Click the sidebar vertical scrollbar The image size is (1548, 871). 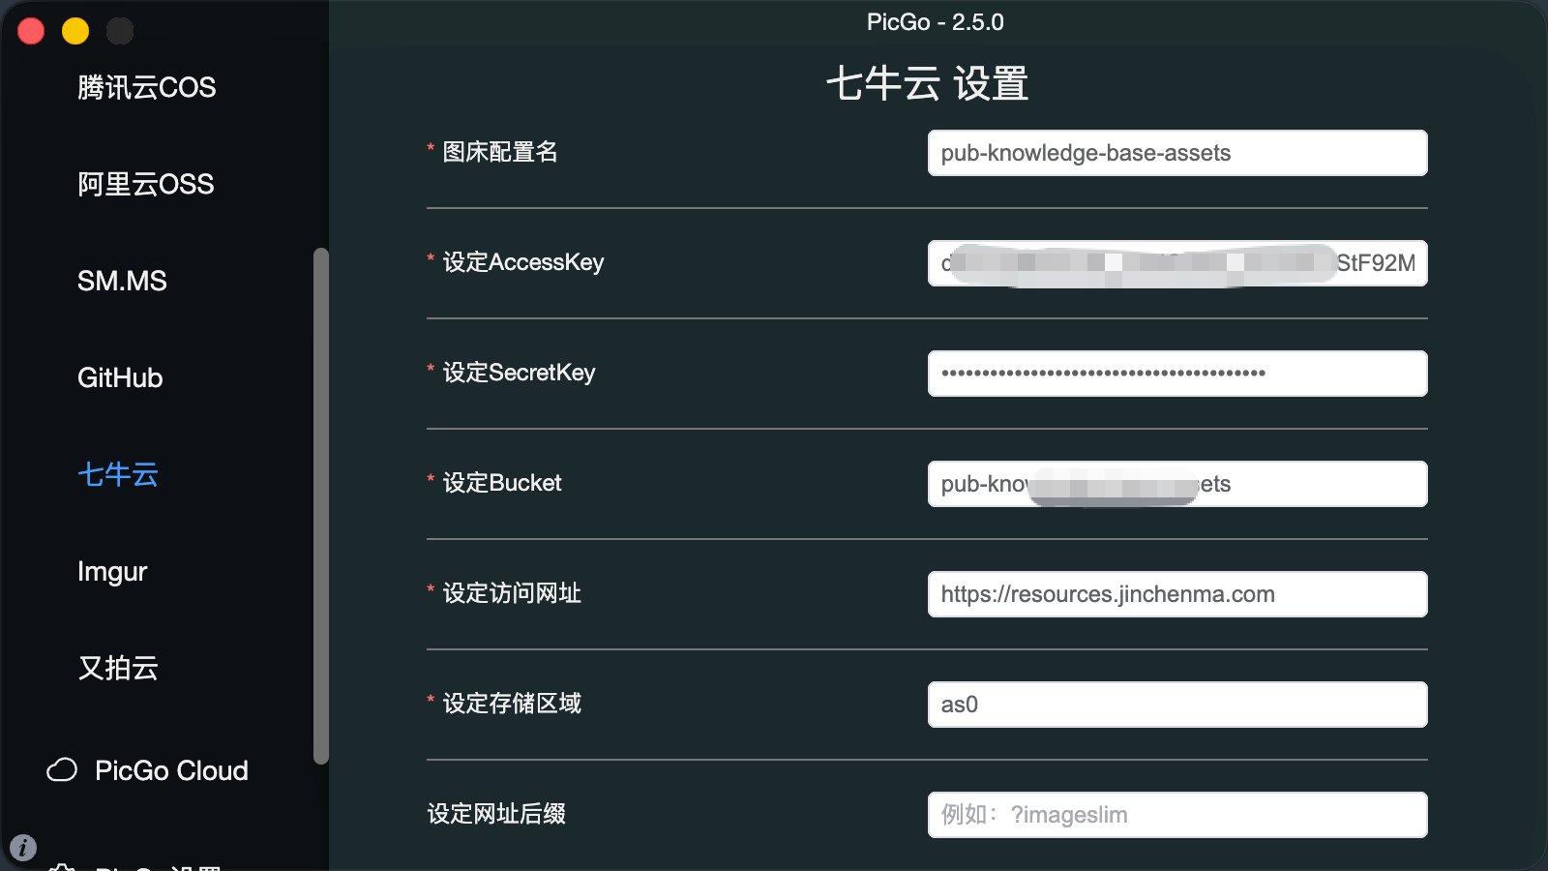coord(321,506)
